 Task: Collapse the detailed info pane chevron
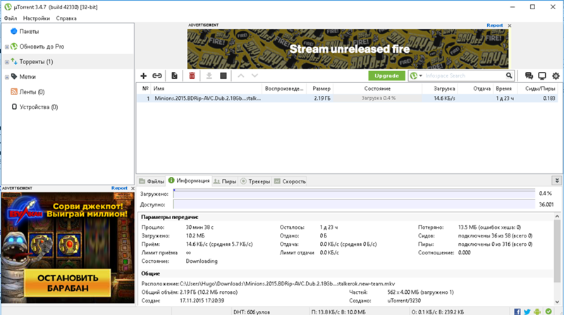557,180
